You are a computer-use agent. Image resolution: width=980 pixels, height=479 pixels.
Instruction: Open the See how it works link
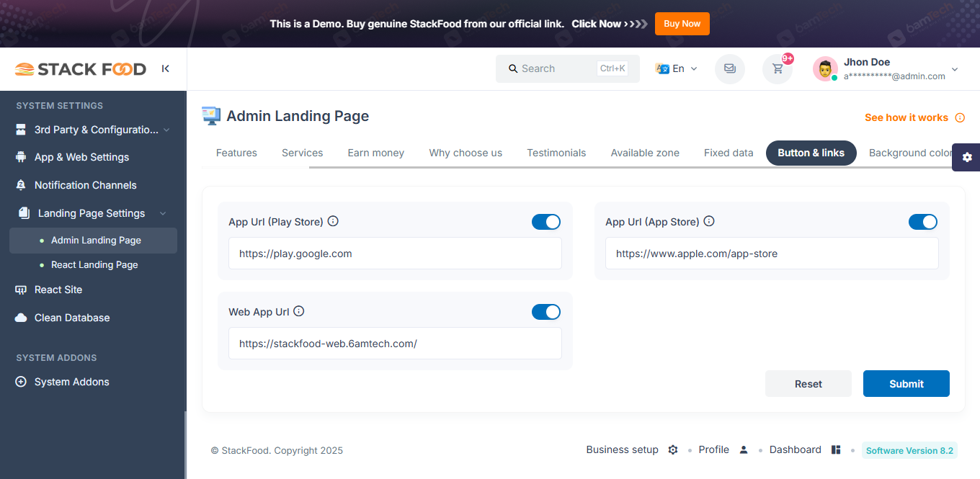point(906,117)
